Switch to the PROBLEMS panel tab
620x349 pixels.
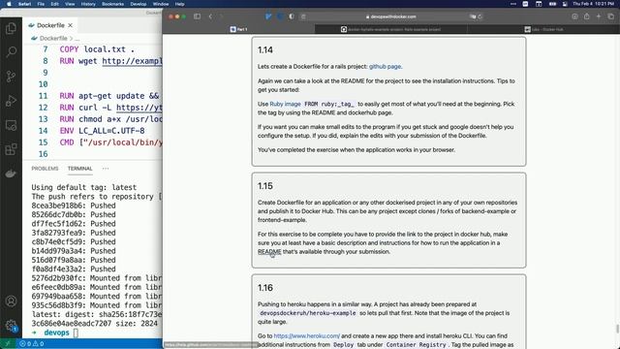pyautogui.click(x=45, y=169)
